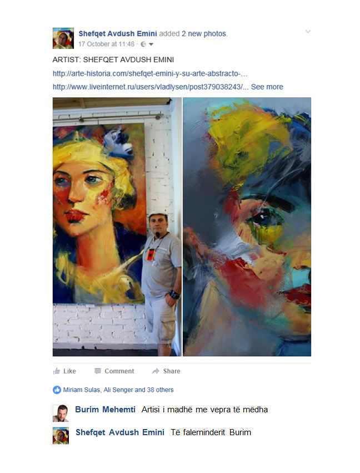Expand post options chevron at top right
This screenshot has width=360, height=473.
click(x=308, y=31)
